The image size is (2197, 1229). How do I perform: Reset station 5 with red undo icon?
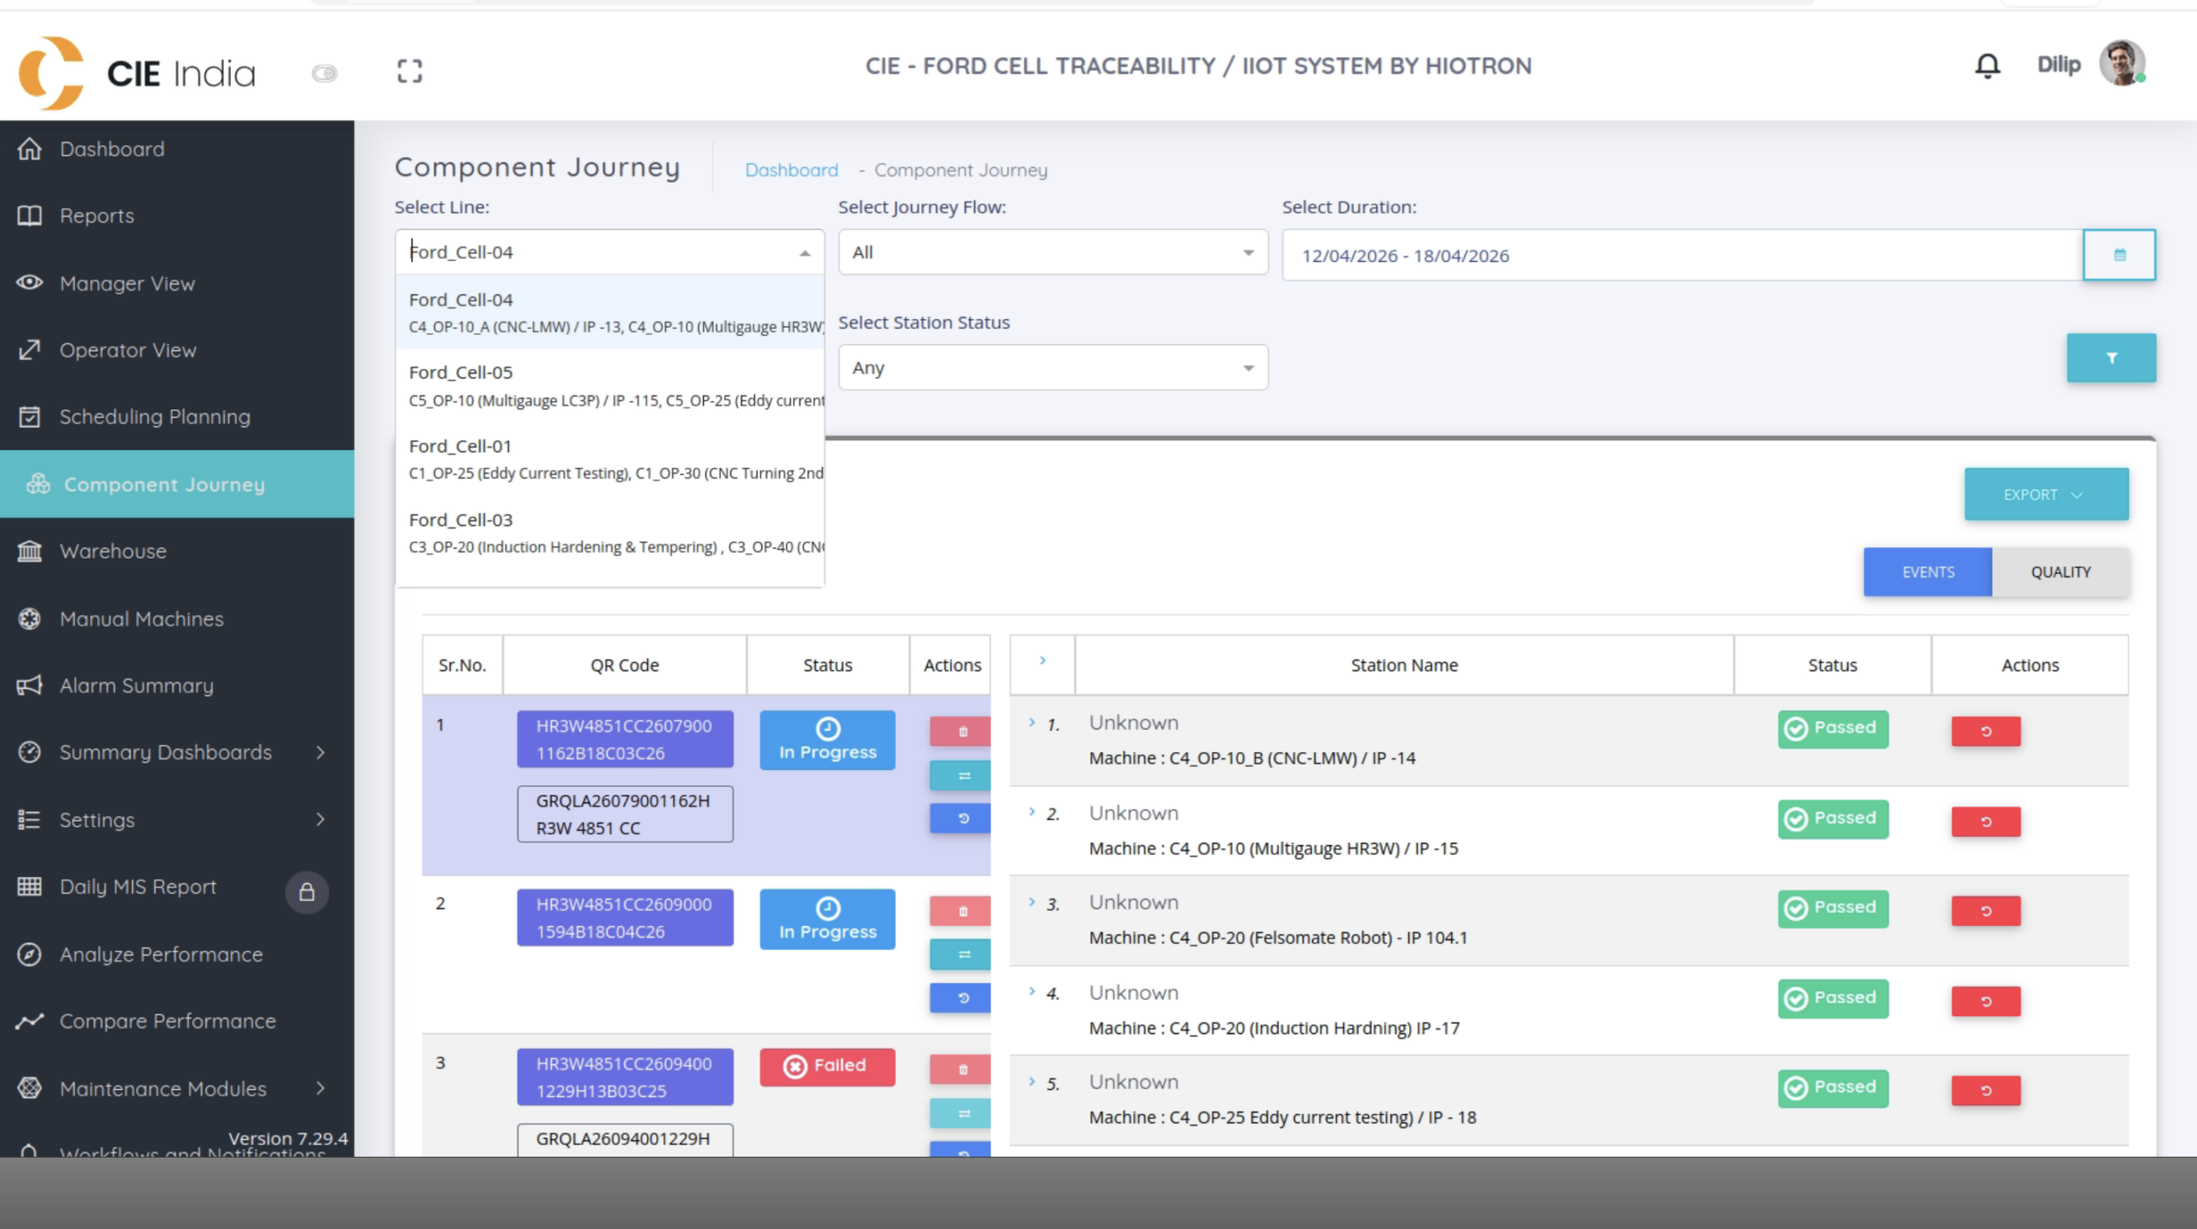(x=1986, y=1090)
